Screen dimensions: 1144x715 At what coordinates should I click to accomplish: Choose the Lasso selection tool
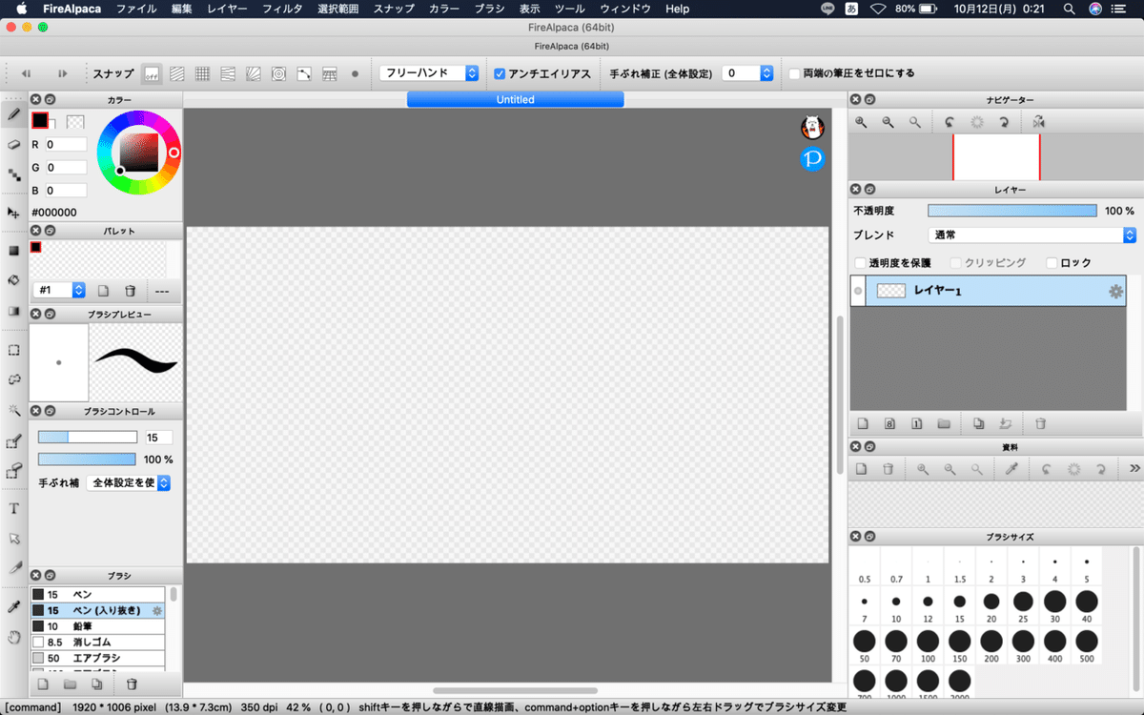[13, 379]
